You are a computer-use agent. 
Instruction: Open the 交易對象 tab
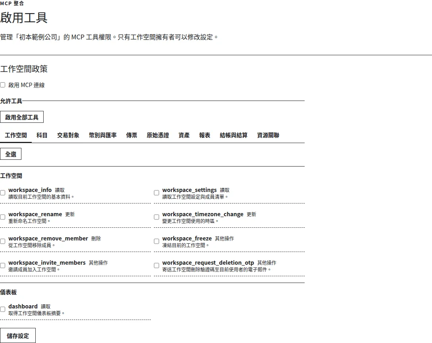tap(68, 135)
